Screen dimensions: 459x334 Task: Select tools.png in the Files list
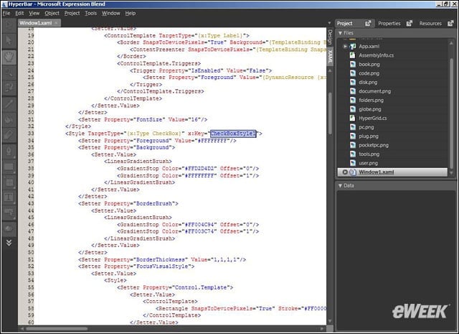(369, 154)
